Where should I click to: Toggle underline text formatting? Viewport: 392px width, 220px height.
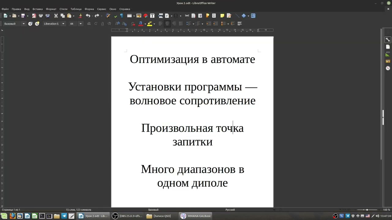(x=102, y=24)
